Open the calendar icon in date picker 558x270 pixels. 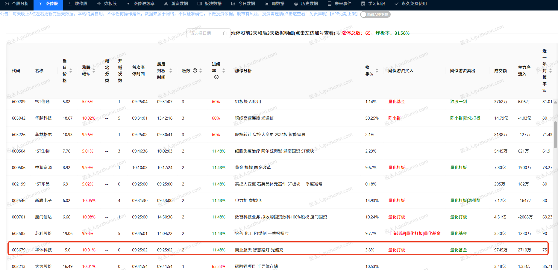click(225, 33)
